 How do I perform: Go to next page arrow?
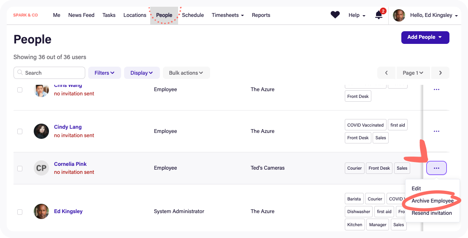(x=440, y=73)
